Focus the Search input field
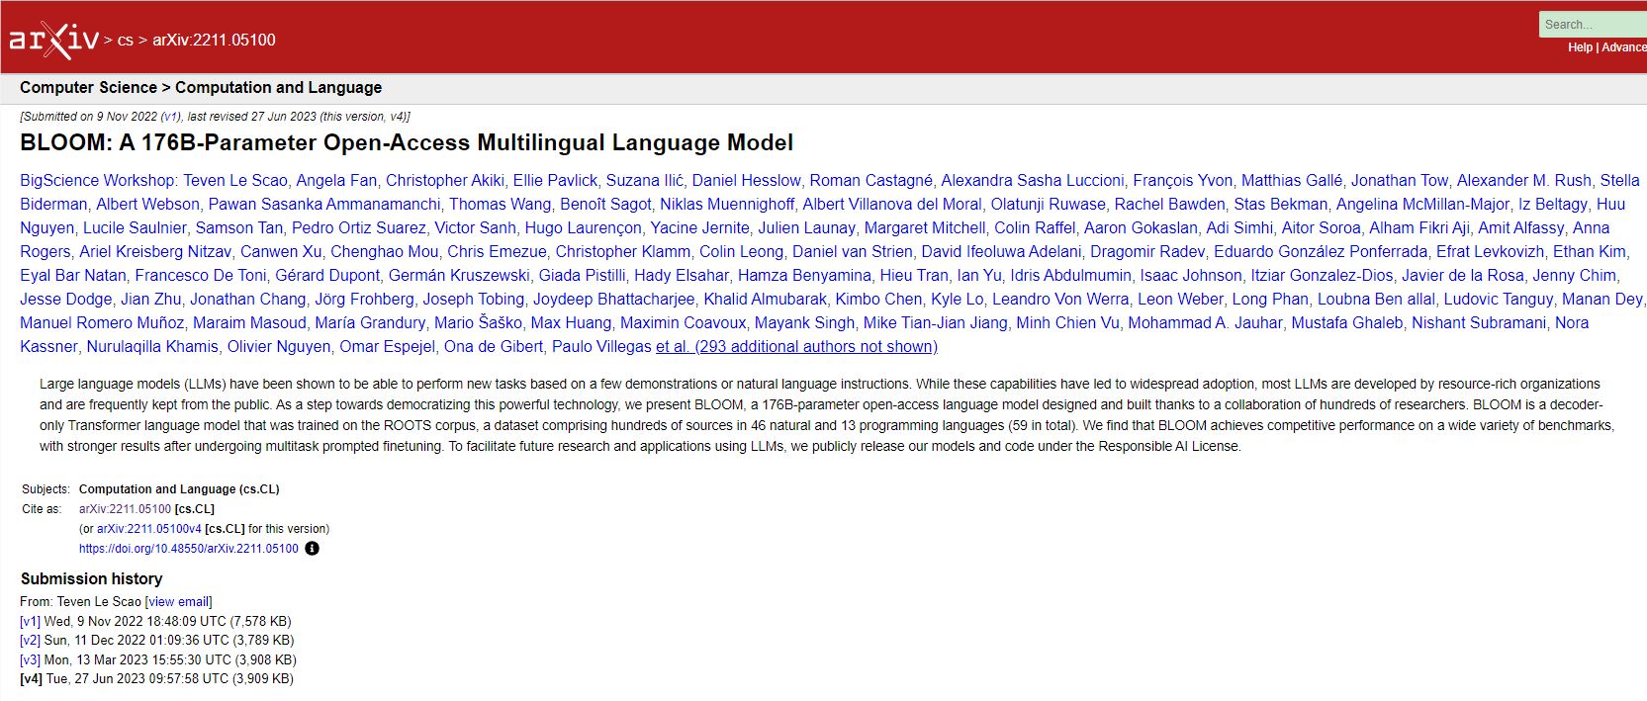Image resolution: width=1647 pixels, height=701 pixels. [x=1593, y=24]
